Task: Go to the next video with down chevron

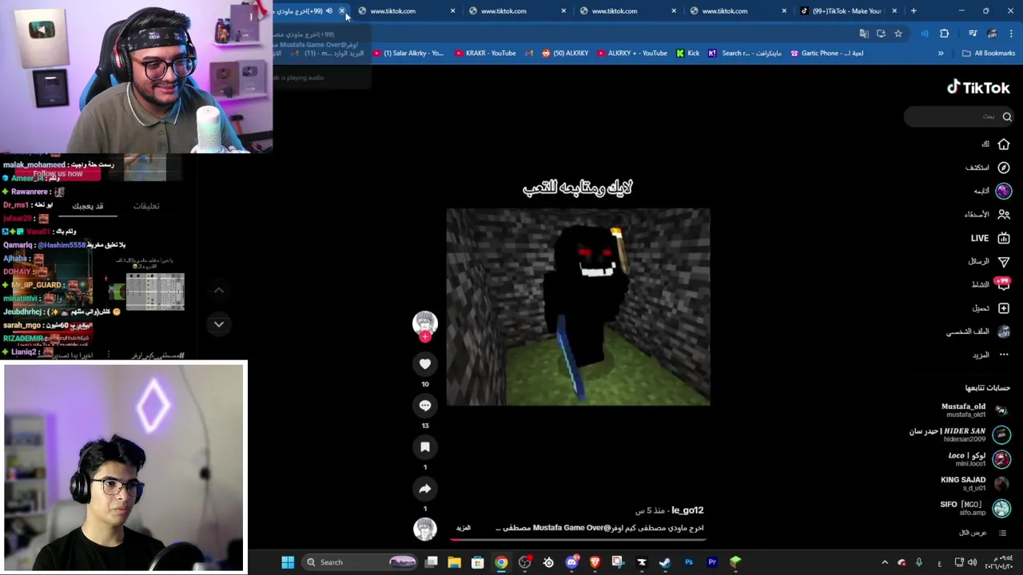Action: click(218, 324)
